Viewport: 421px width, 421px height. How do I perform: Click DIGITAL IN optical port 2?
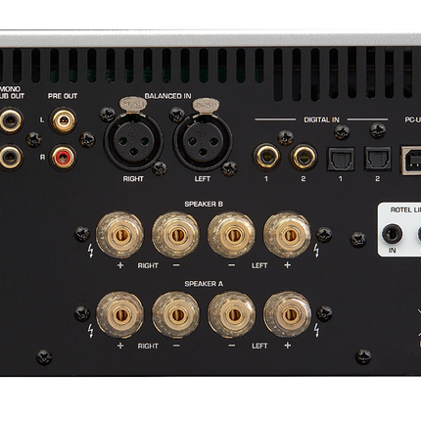(x=378, y=159)
